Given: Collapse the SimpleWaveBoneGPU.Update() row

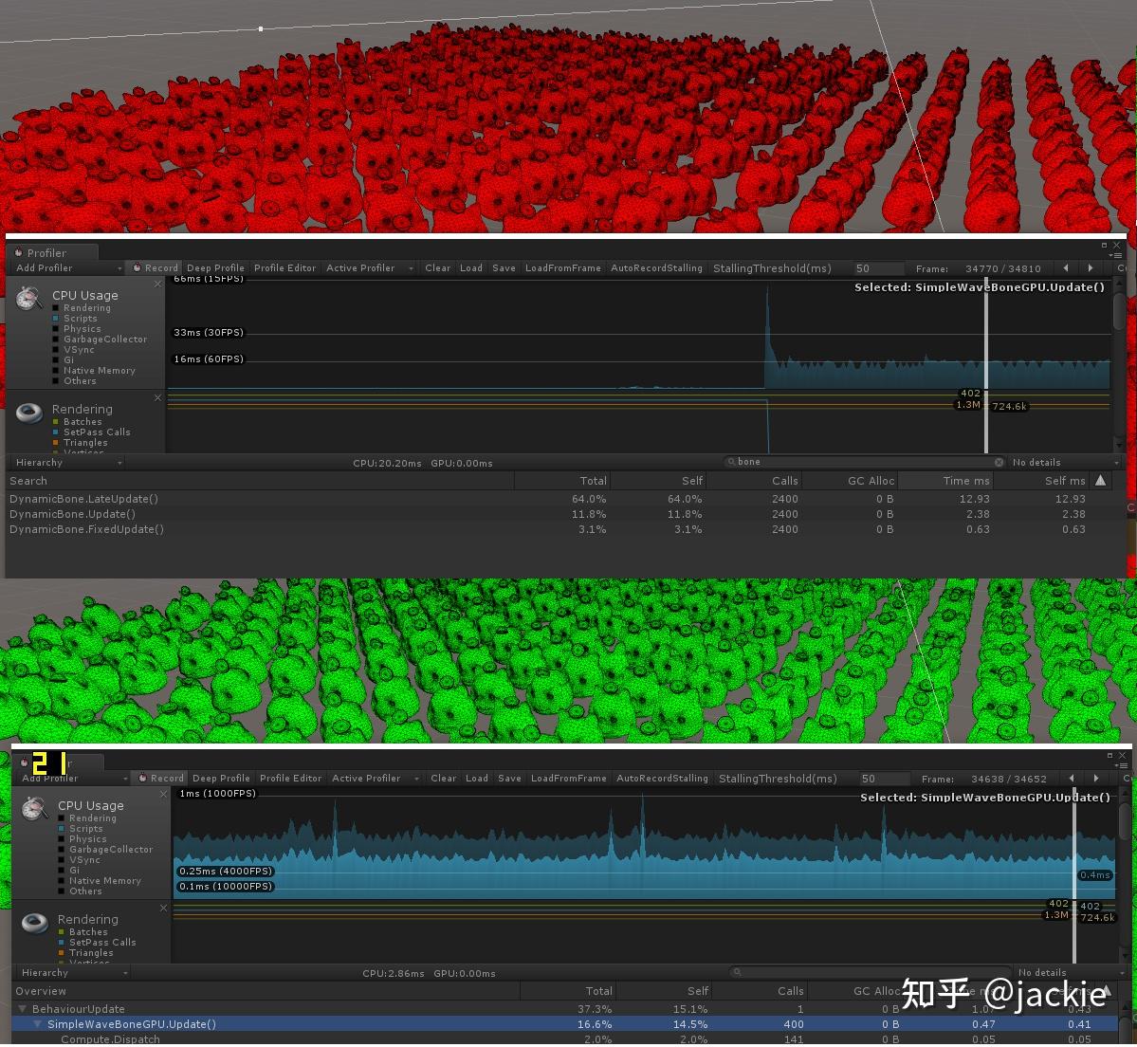Looking at the screenshot, I should (x=38, y=1024).
